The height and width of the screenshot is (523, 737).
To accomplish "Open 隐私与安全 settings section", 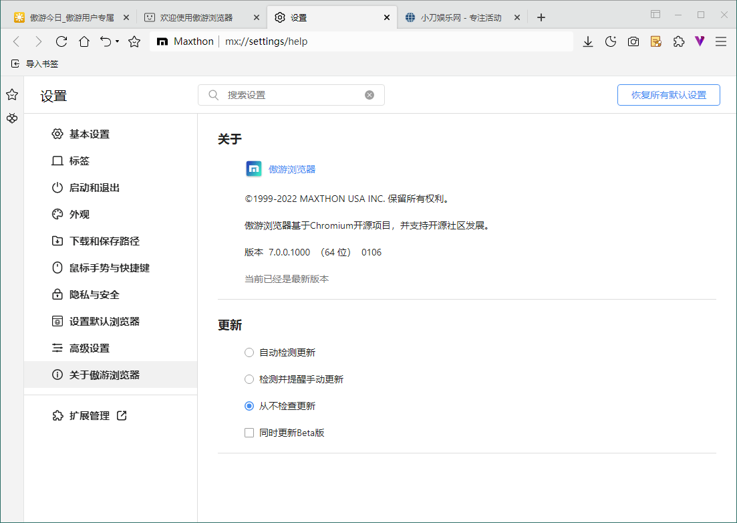I will (x=94, y=294).
